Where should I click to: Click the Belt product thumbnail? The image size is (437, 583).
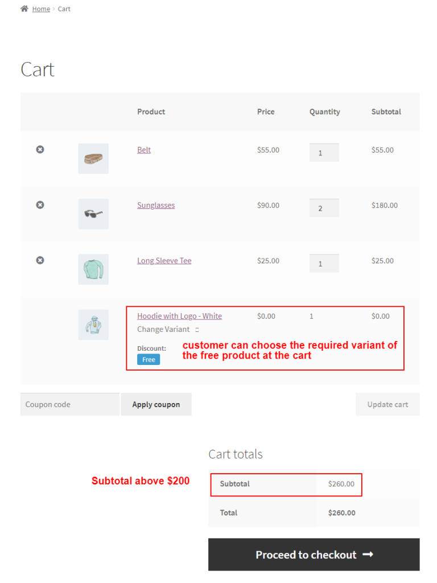tap(93, 158)
